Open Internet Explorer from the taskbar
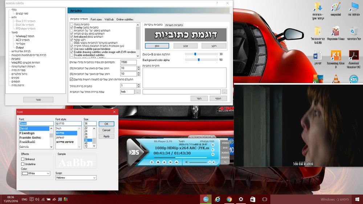Screen dimensions: 363x204 [x=217, y=199]
